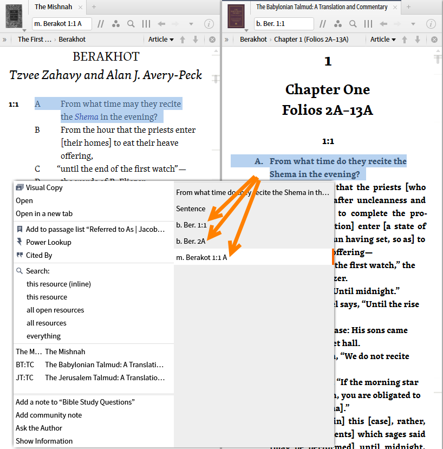Screen dimensions: 443x449
Task: Choose Show Information in context menu
Action: (94, 441)
